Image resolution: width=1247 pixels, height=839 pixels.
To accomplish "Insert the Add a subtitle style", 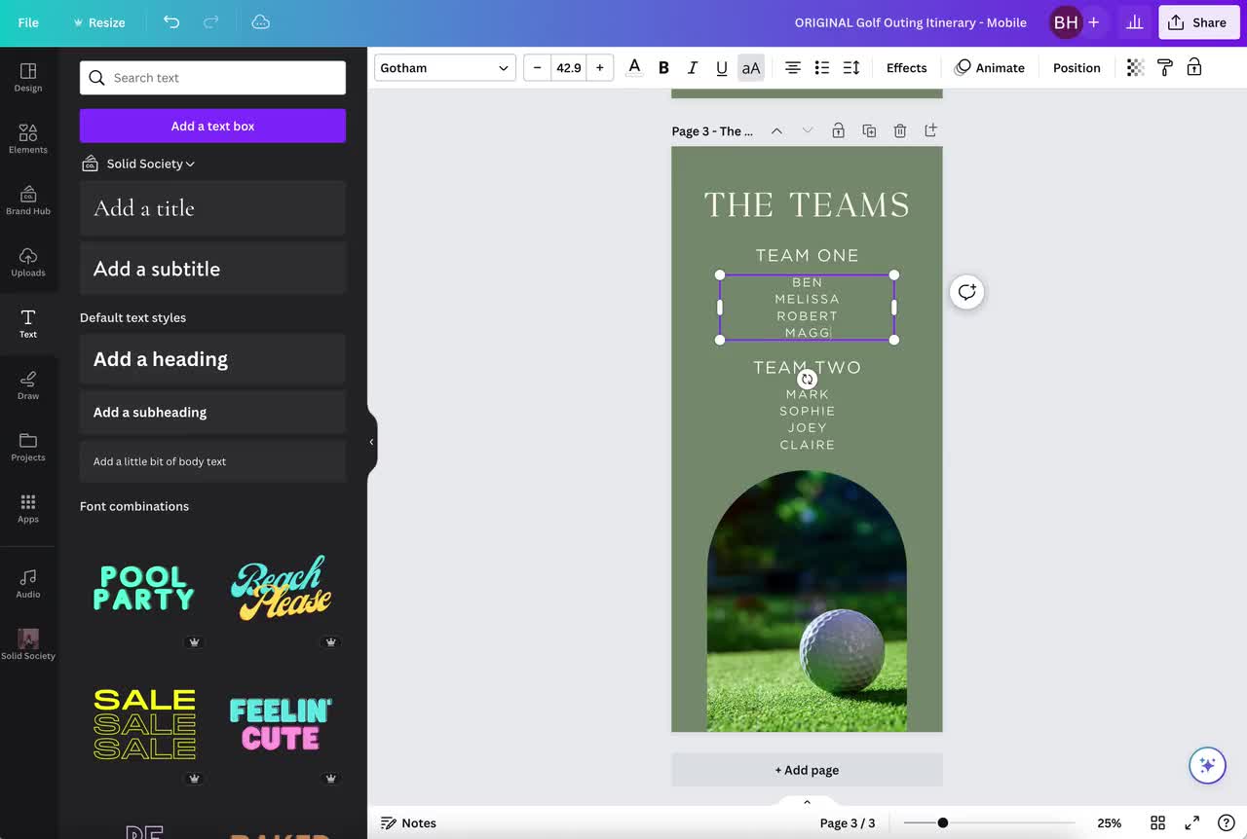I will coord(212,269).
